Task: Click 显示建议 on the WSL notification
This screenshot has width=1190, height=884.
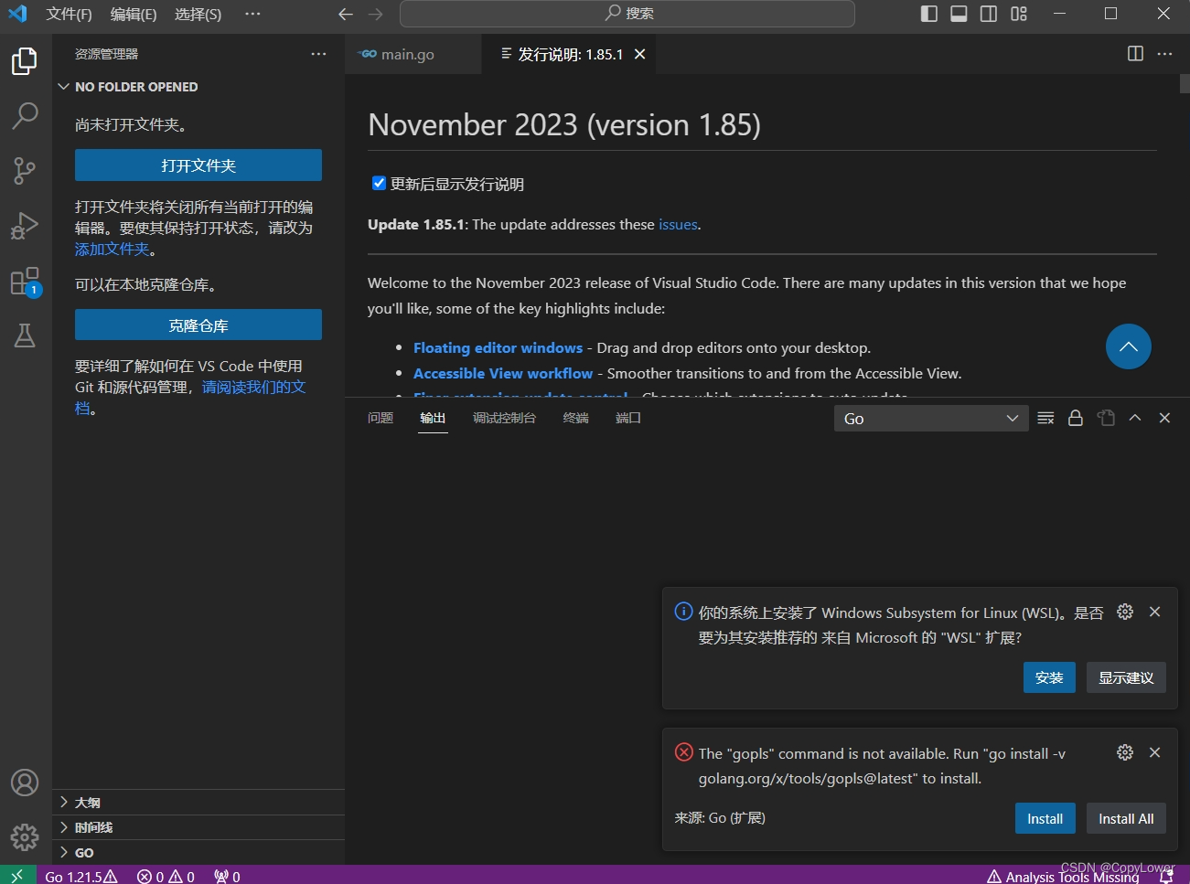Action: click(x=1126, y=677)
